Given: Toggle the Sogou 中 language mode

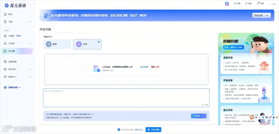Looking at the screenshot, I should pyautogui.click(x=256, y=117).
